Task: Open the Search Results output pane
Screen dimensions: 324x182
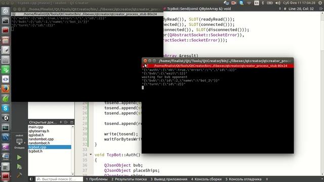Action: (129, 179)
